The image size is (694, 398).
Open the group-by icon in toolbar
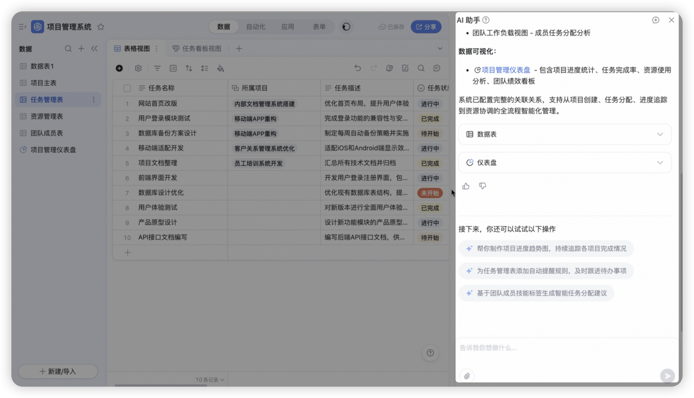173,68
